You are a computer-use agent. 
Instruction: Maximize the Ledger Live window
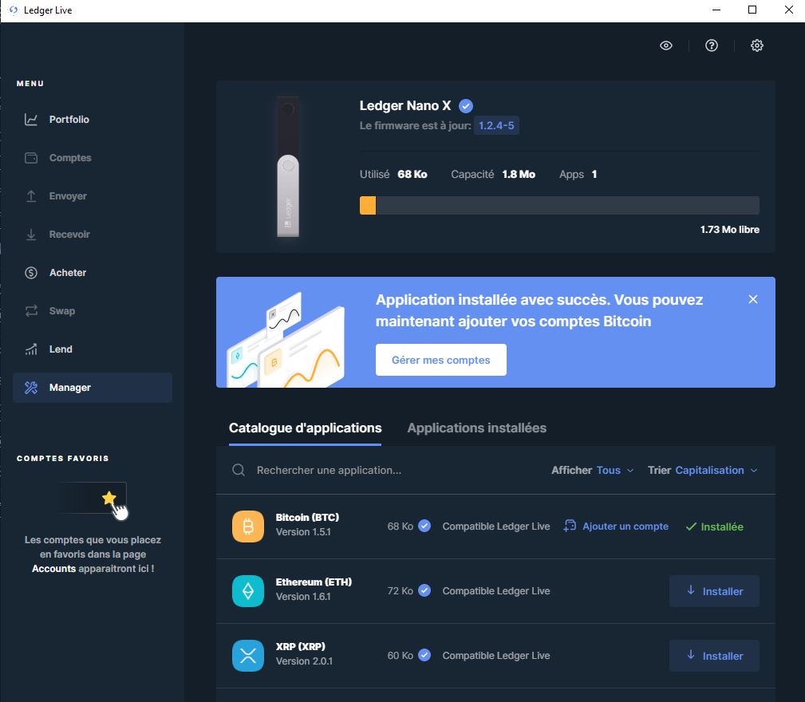tap(752, 10)
